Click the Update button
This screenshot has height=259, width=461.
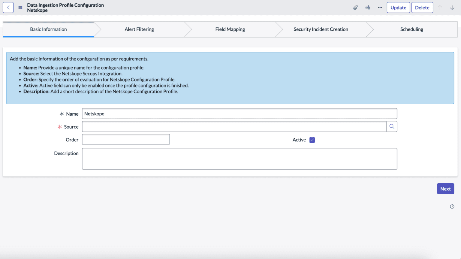398,7
